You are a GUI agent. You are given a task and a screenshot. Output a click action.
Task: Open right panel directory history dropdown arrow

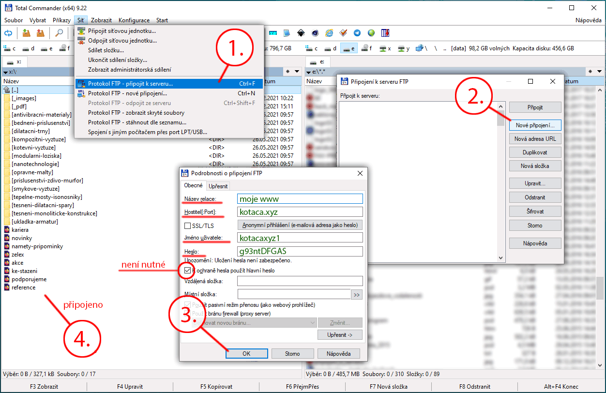pos(600,72)
